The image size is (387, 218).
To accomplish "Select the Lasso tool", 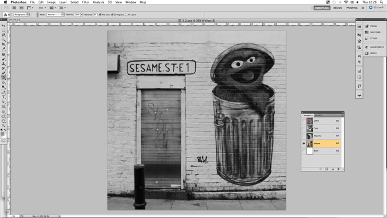I will tap(4, 35).
